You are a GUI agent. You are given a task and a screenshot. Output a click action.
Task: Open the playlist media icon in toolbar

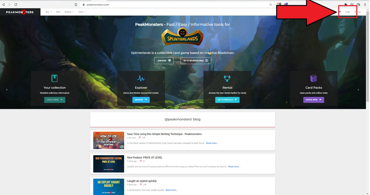click(352, 5)
